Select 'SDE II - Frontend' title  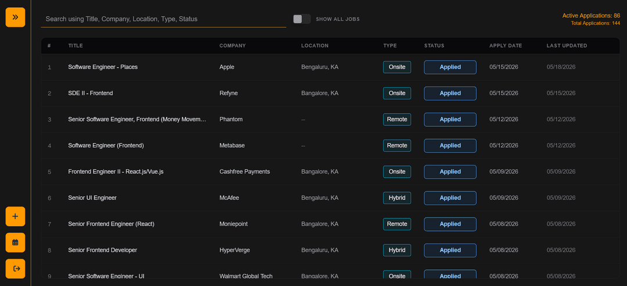coord(91,93)
